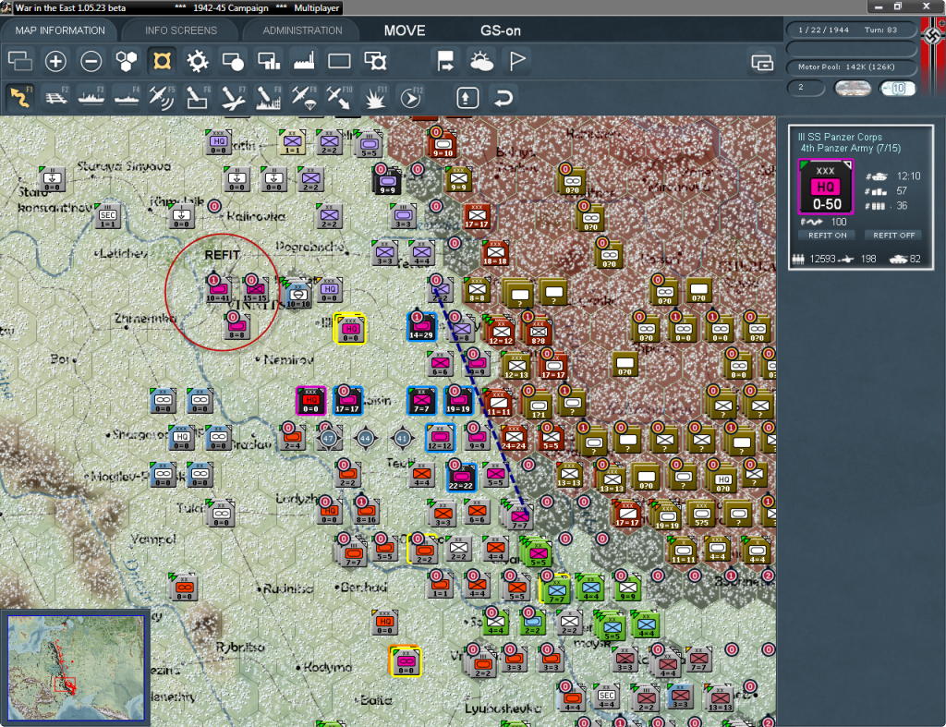Image resolution: width=946 pixels, height=727 pixels.
Task: Switch to the MAP INFORMATION tab
Action: [x=60, y=30]
